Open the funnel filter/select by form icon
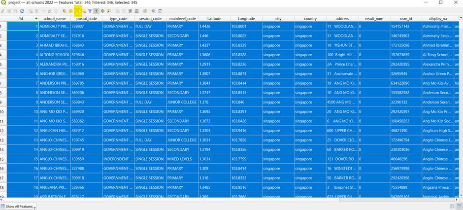The width and height of the screenshot is (463, 210). tap(90, 11)
